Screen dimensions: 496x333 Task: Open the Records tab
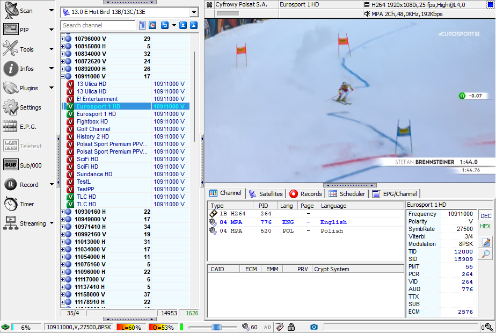click(305, 194)
